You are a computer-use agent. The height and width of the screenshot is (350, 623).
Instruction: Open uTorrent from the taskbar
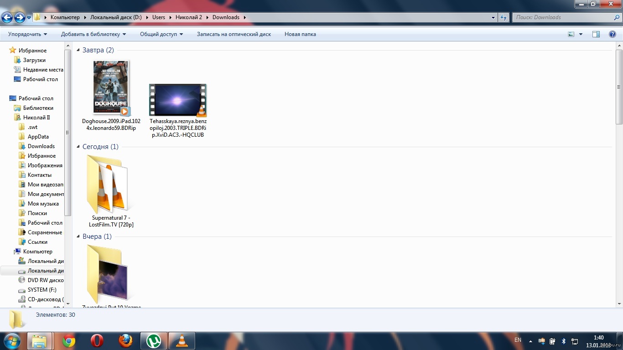pos(154,341)
